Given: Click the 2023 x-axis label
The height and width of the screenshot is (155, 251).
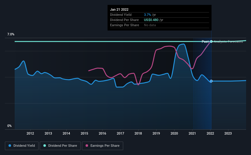Looking at the screenshot, I should tap(228, 133).
